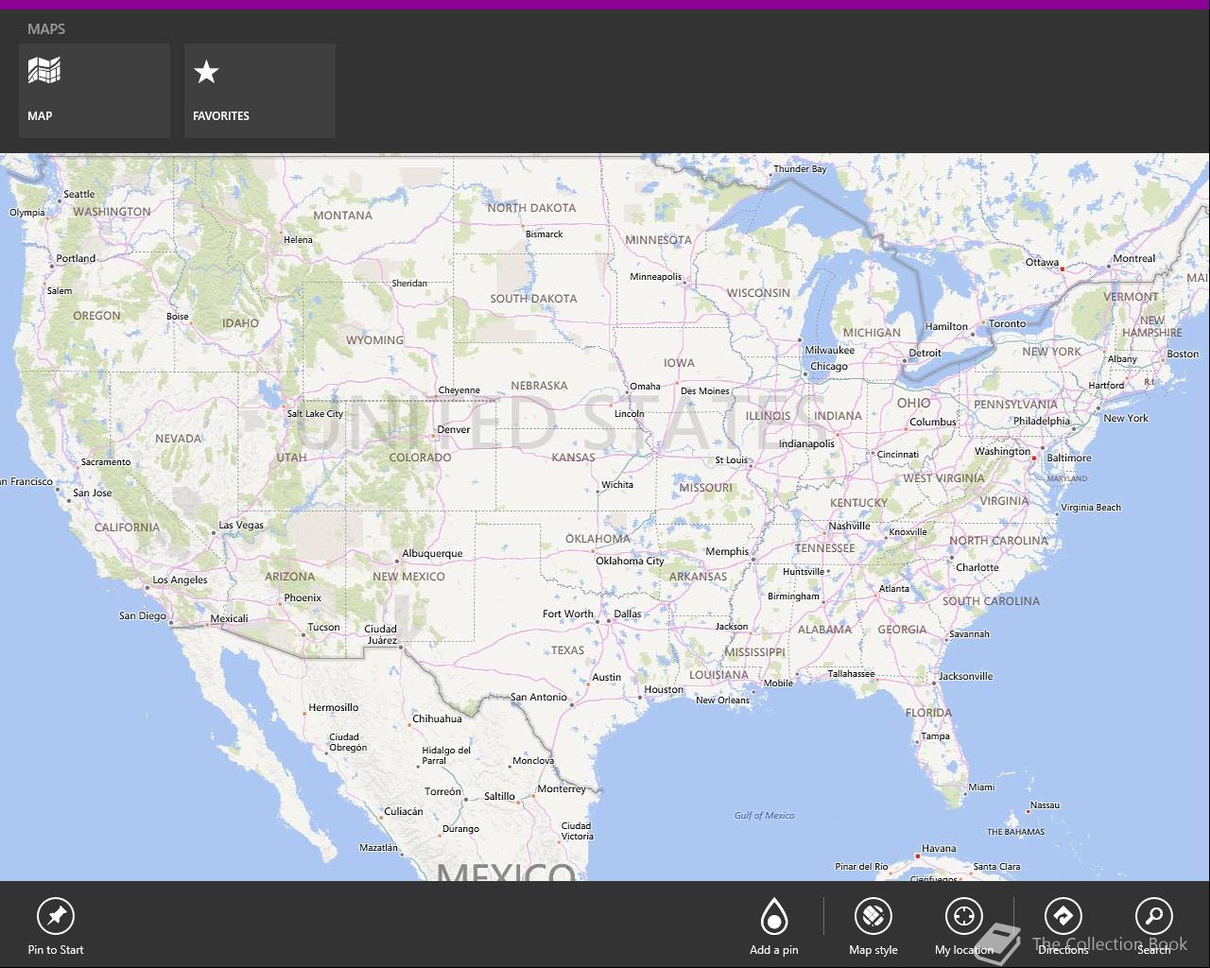1210x968 pixels.
Task: Click the Pin to Start icon
Action: point(56,916)
